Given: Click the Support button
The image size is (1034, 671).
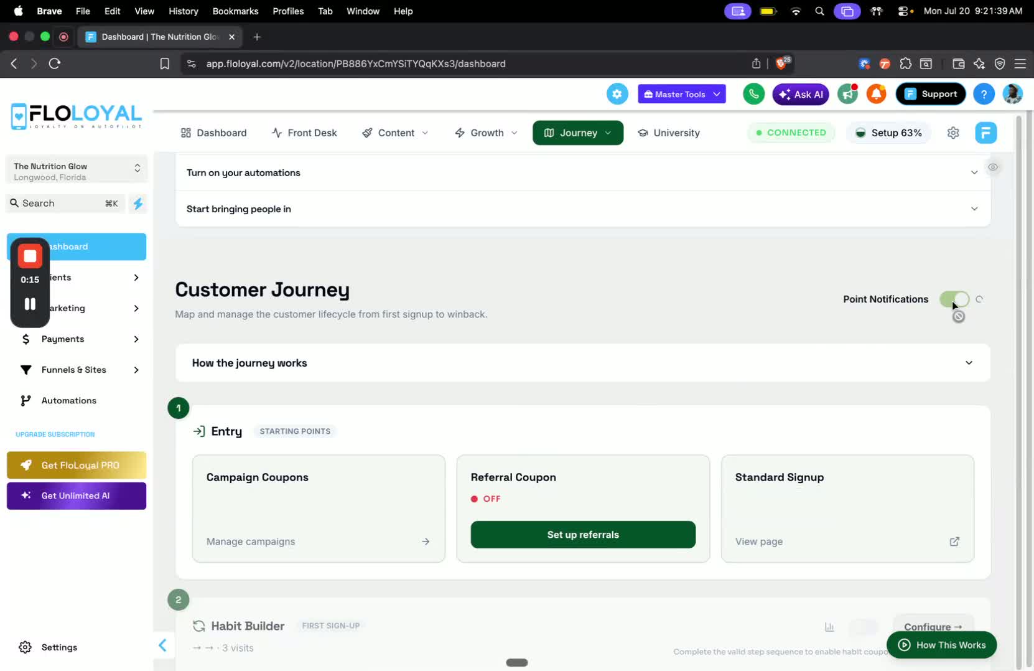Looking at the screenshot, I should pyautogui.click(x=931, y=94).
